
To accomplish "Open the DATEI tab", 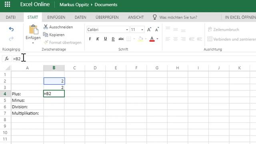I will coord(11,17).
